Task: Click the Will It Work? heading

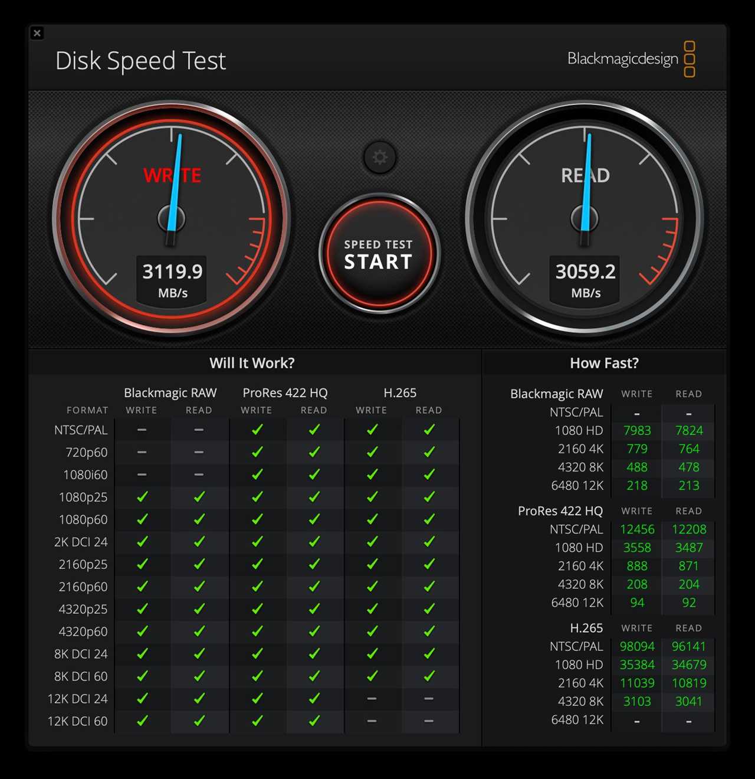Action: tap(252, 363)
